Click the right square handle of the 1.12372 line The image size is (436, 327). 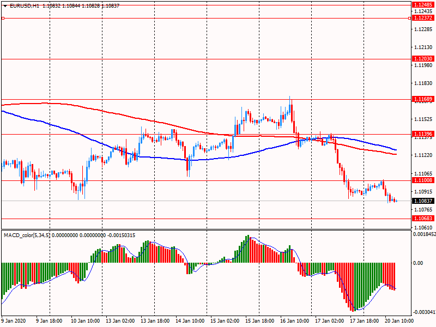409,18
